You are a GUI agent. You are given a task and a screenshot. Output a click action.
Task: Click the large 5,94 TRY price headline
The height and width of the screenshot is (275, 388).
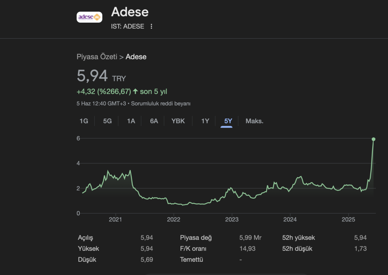tap(92, 76)
